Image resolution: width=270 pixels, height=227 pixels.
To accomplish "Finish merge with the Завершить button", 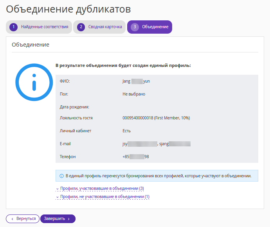I will pos(58,218).
